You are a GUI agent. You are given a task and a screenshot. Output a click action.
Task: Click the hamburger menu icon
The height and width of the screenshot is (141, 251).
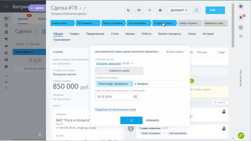pyautogui.click(x=6, y=7)
